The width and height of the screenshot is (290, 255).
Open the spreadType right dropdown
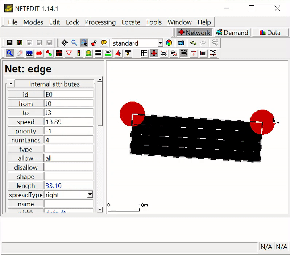(90, 195)
